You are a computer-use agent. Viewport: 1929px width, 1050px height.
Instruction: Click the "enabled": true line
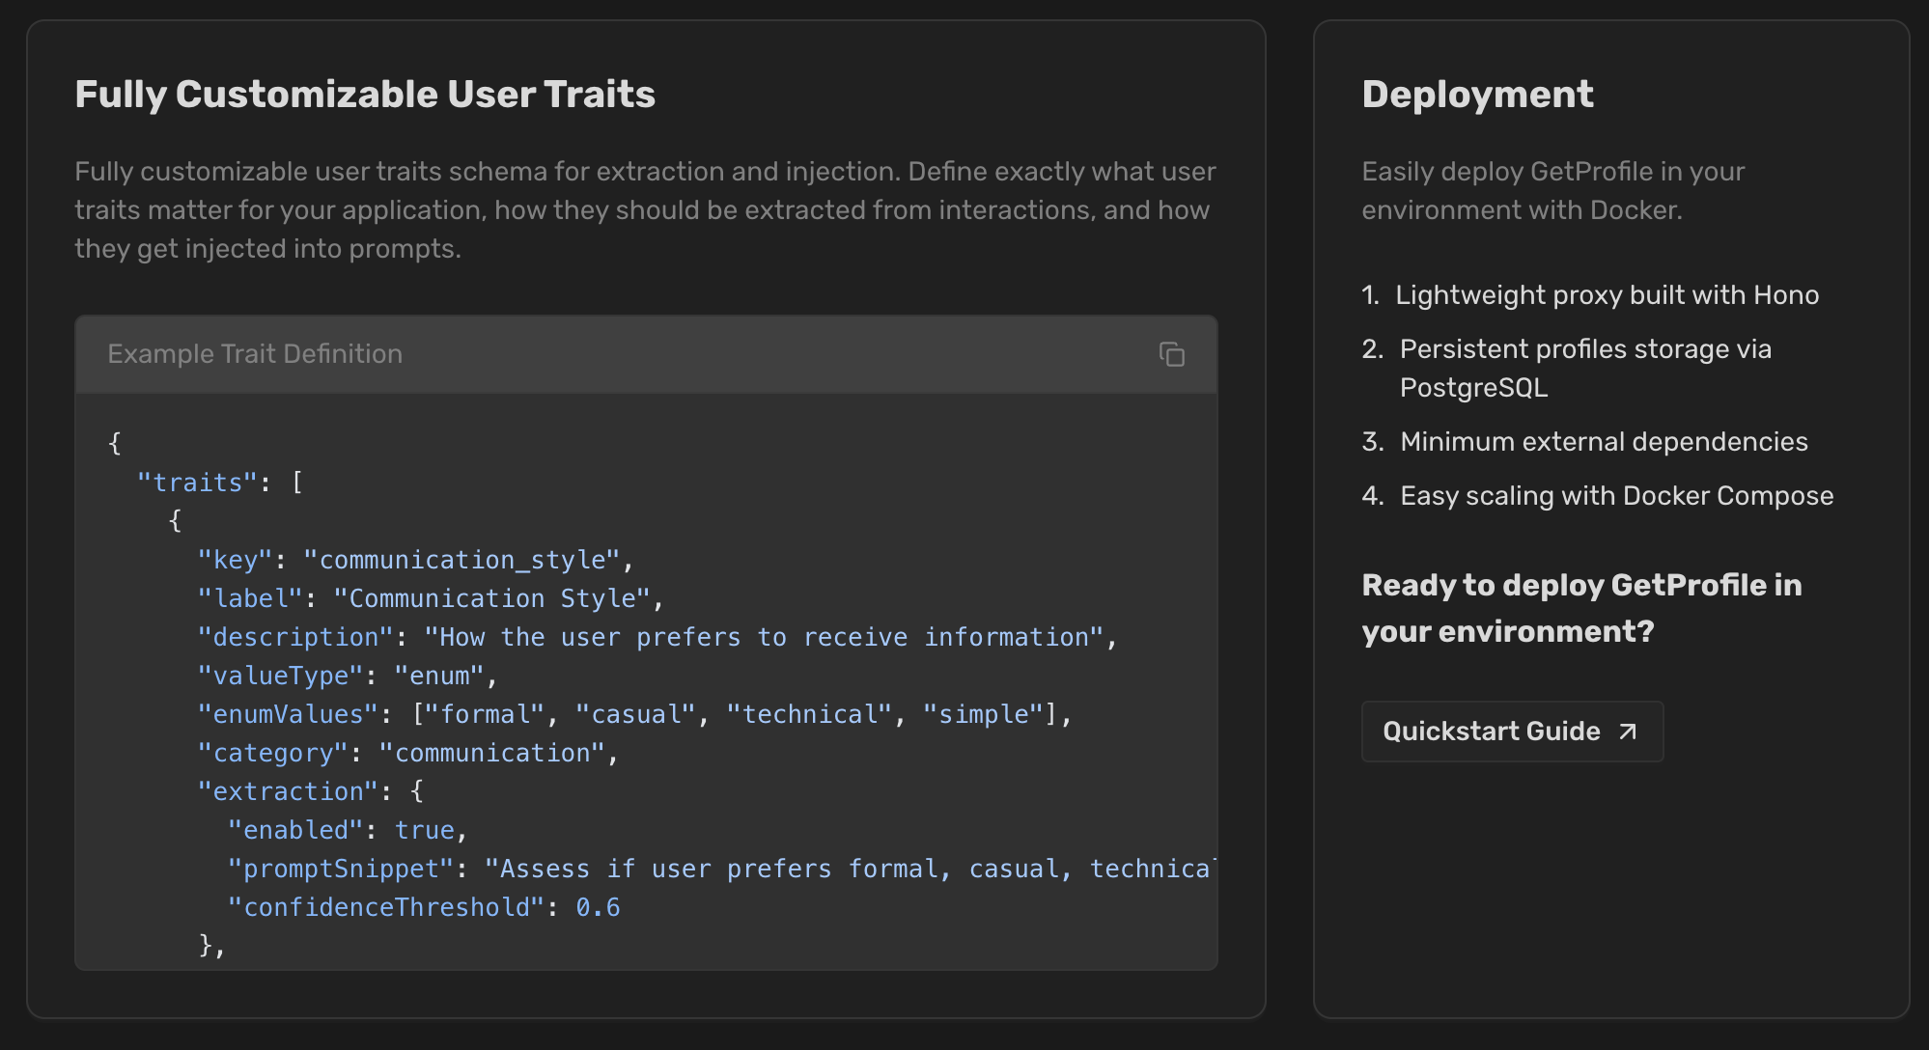coord(348,830)
